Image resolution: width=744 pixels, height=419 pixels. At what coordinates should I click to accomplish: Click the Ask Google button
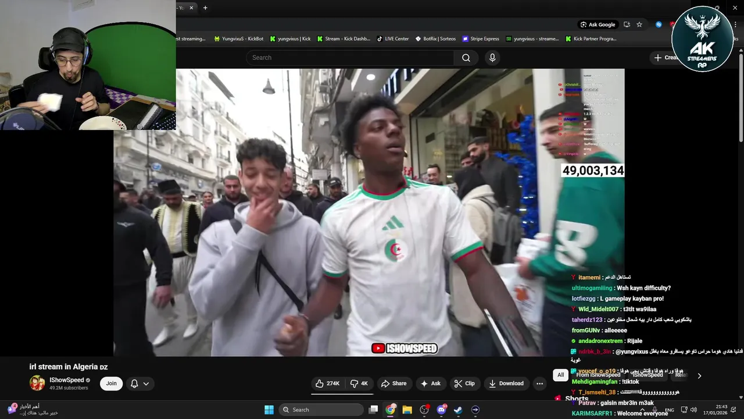598,24
